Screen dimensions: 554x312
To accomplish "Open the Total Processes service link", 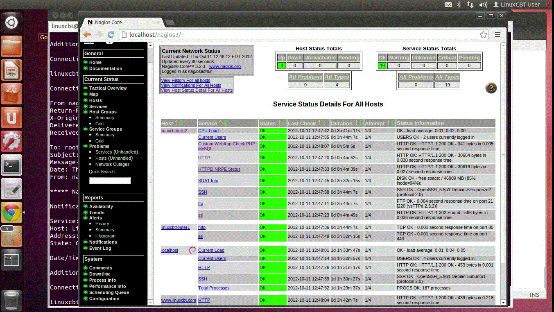I will tap(214, 288).
